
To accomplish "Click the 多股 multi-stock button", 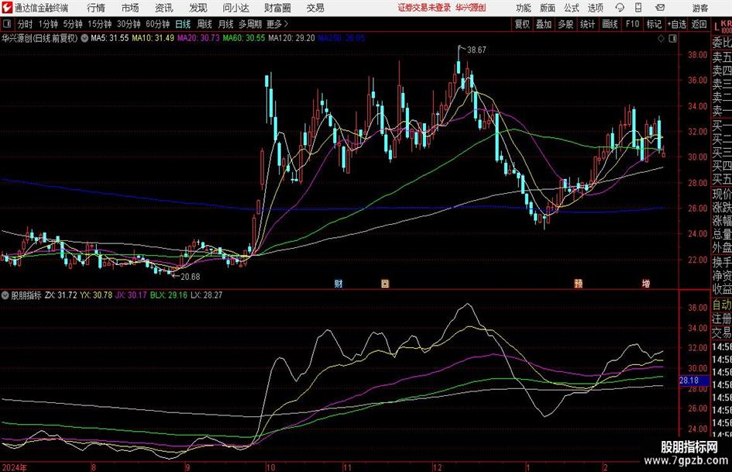I will pyautogui.click(x=565, y=24).
